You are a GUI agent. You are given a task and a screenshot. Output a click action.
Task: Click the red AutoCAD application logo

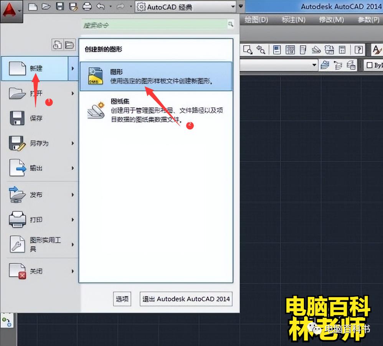pos(10,8)
